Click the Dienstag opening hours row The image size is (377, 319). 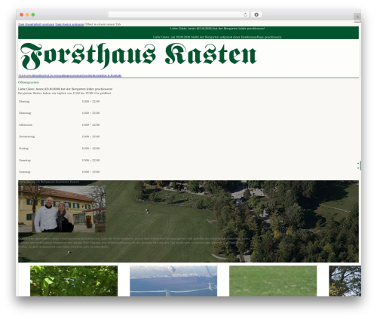(60, 113)
